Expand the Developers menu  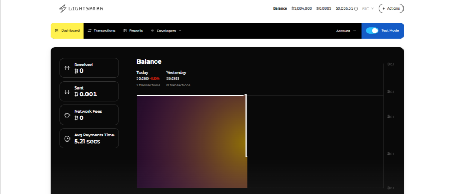pyautogui.click(x=166, y=31)
